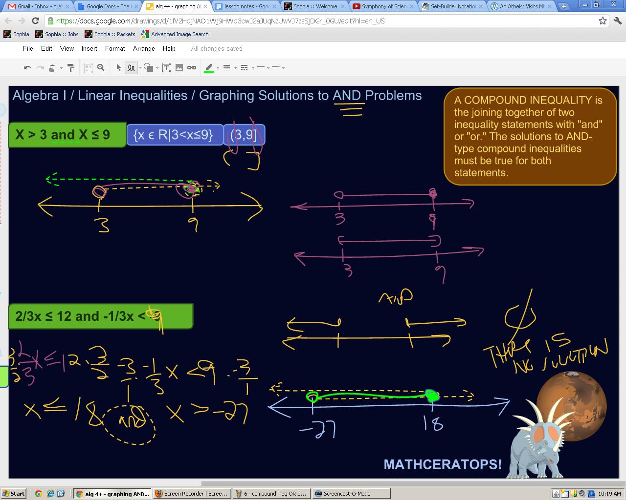This screenshot has width=626, height=500.
Task: Click the browser address bar URL
Action: [x=220, y=21]
